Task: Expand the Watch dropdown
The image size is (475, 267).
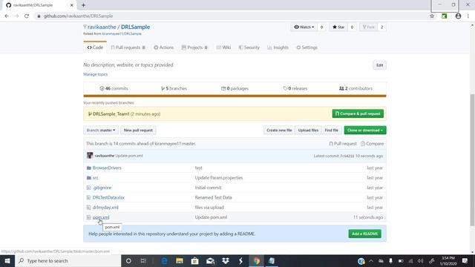Action: pos(304,27)
